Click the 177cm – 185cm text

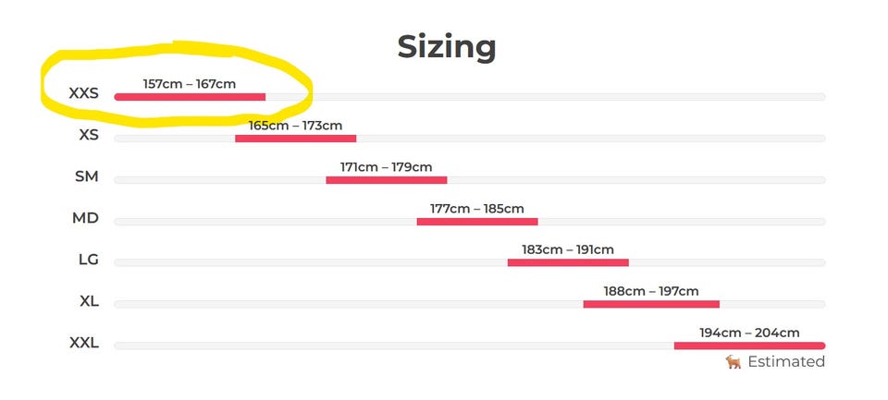pyautogui.click(x=477, y=209)
